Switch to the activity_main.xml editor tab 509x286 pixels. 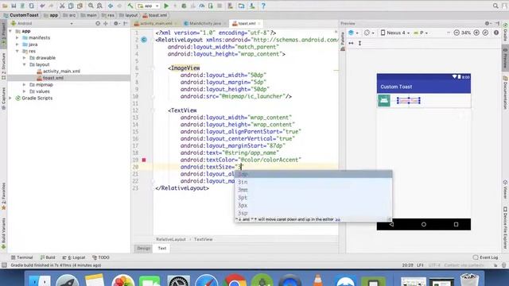[156, 23]
